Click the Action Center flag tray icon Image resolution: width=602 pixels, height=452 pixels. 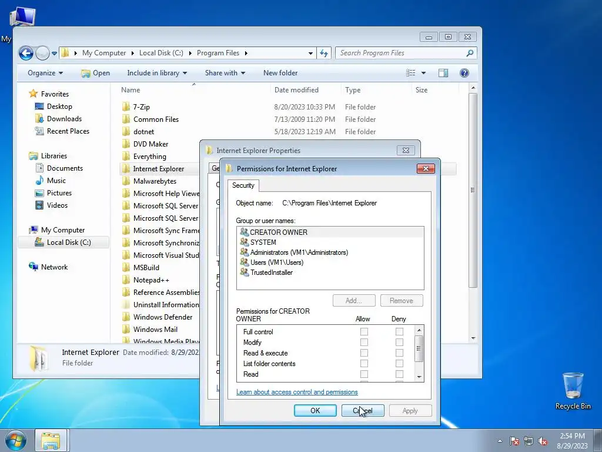click(514, 441)
